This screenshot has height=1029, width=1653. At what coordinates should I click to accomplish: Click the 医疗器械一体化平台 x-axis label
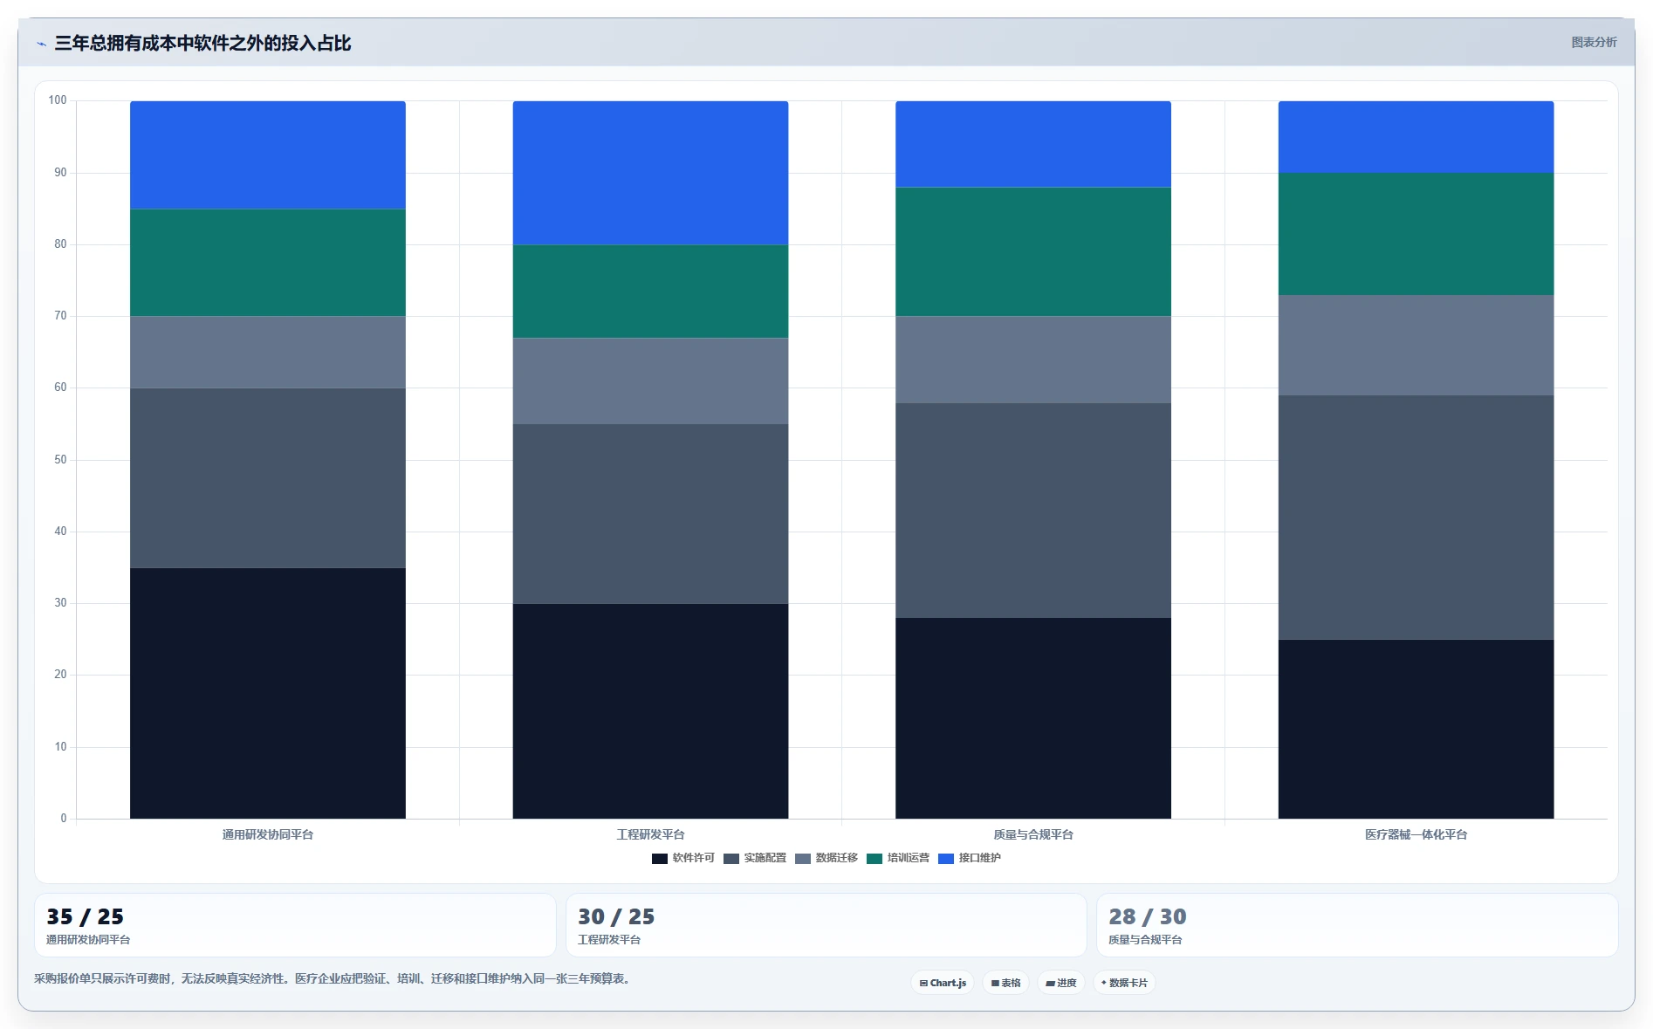(1416, 834)
